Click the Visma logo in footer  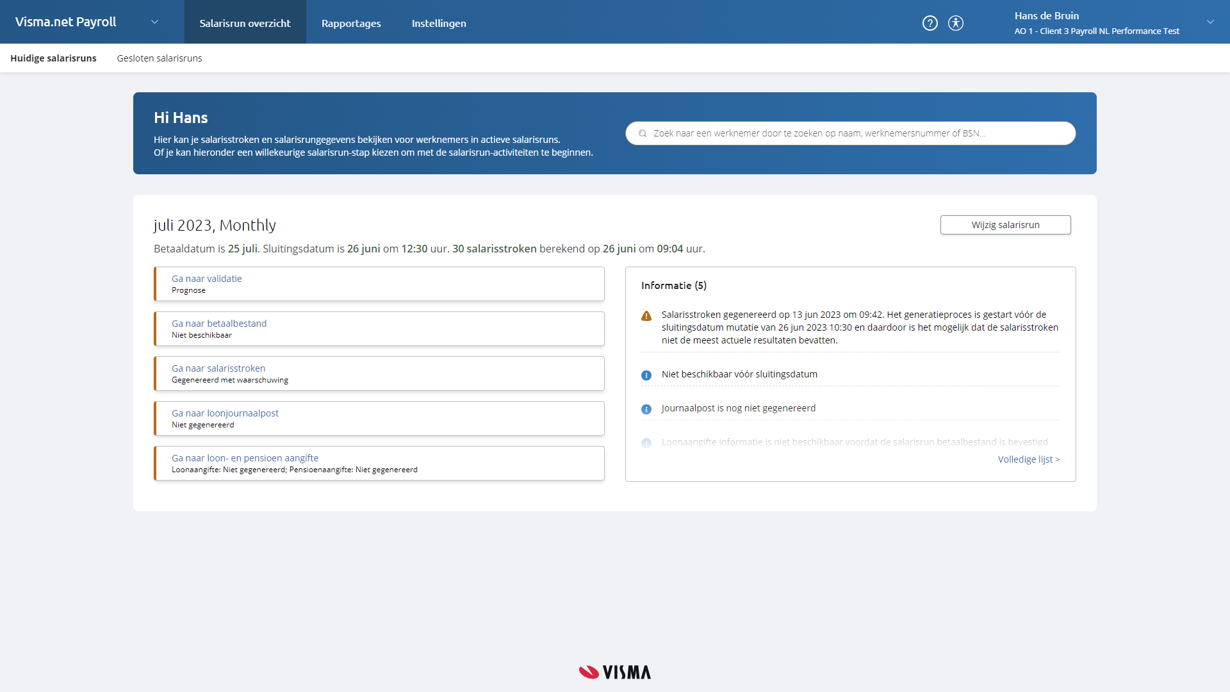614,671
